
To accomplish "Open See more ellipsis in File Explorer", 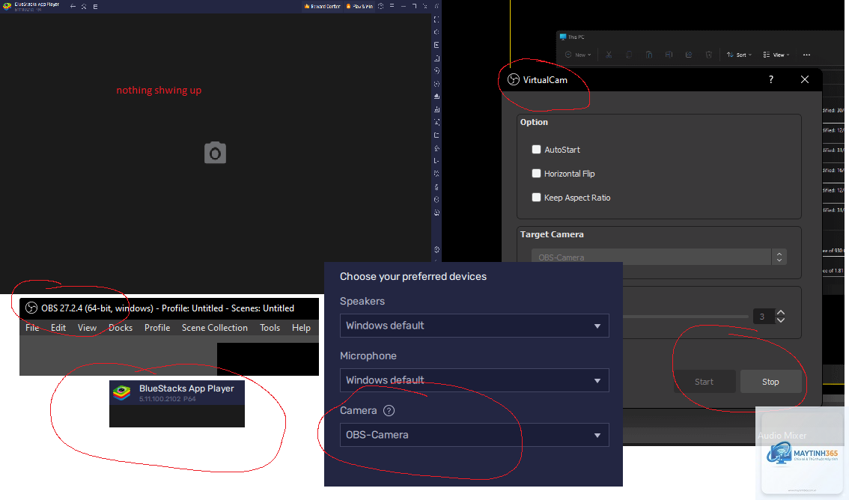I will (x=807, y=55).
